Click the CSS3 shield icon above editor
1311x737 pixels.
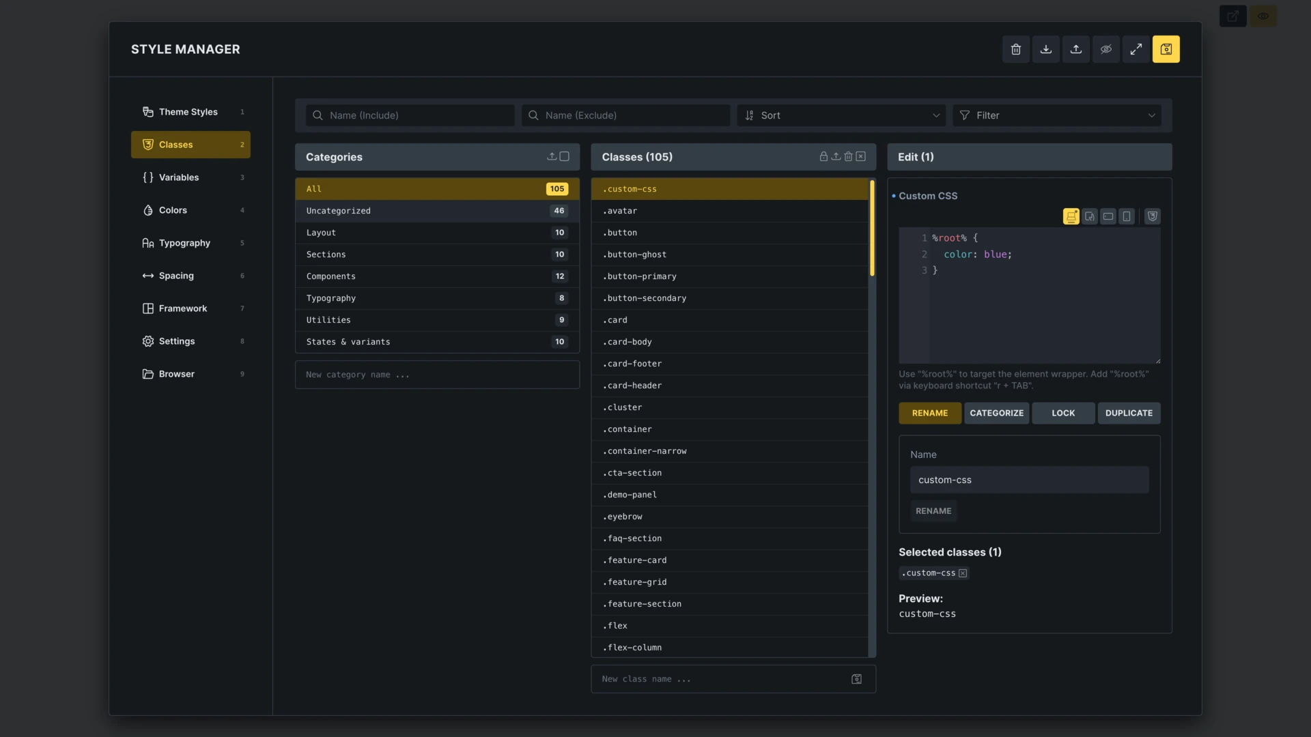[1152, 216]
